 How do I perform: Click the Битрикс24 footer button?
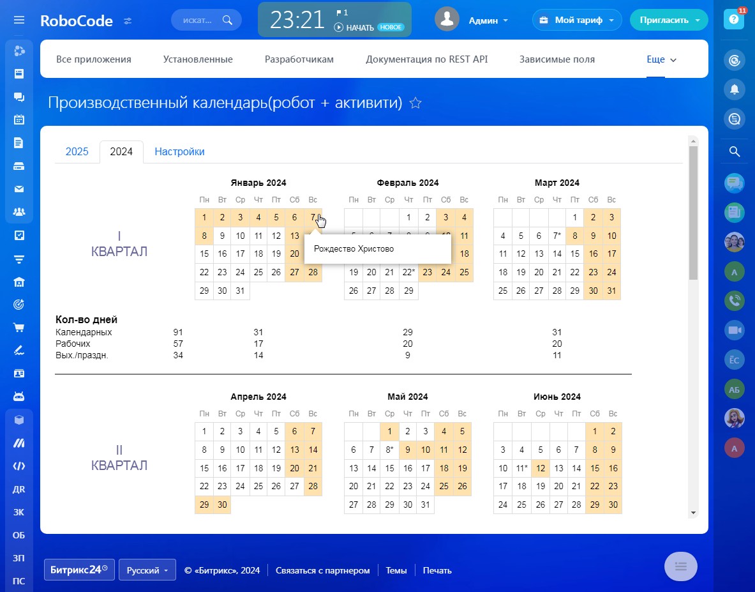point(79,570)
